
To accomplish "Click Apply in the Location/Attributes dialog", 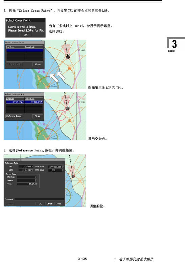I will 59,204.
